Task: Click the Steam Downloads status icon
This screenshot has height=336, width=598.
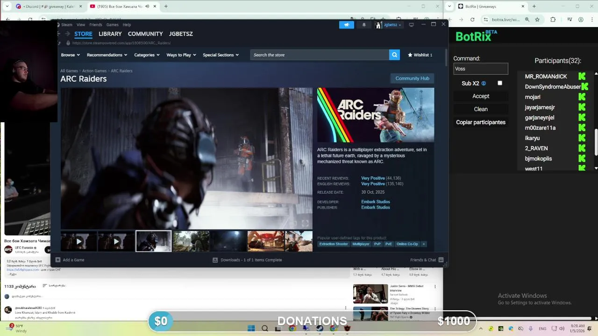Action: point(215,260)
